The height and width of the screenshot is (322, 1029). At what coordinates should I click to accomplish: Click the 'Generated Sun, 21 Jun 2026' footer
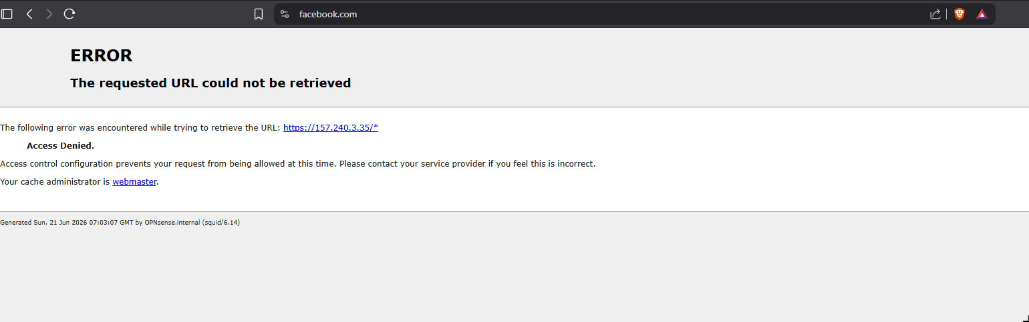coord(120,223)
